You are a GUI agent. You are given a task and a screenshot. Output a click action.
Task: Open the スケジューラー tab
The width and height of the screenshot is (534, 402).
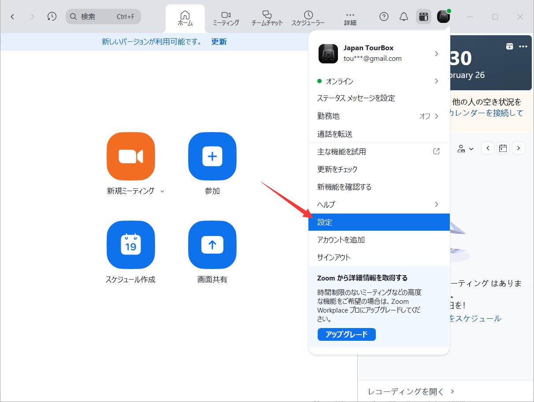(308, 18)
